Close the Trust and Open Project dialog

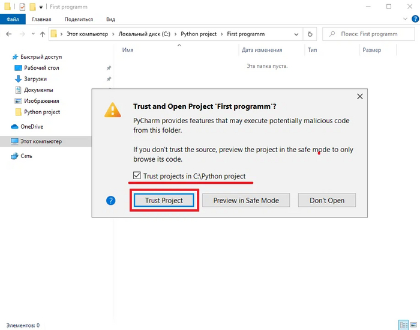[x=360, y=96]
